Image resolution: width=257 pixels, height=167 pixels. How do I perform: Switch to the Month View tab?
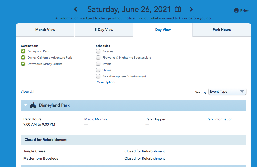[45, 30]
